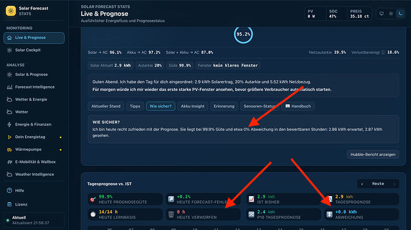
Task: Click the Verlustbereinigt info icon
Action: coord(383,52)
